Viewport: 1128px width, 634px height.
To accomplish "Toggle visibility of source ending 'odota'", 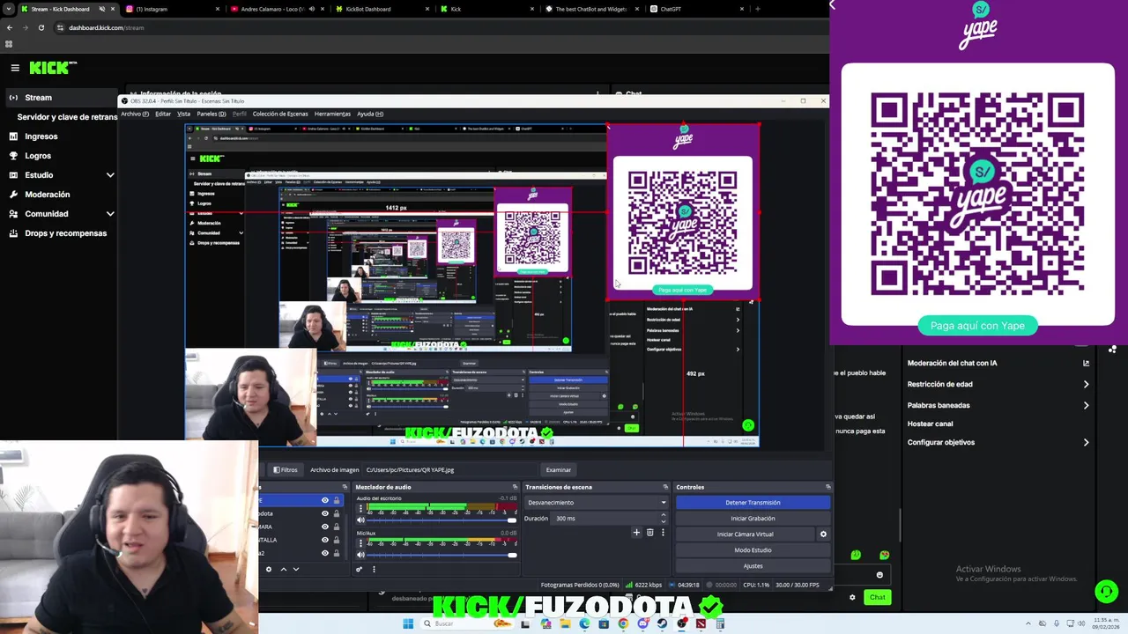I will (324, 513).
